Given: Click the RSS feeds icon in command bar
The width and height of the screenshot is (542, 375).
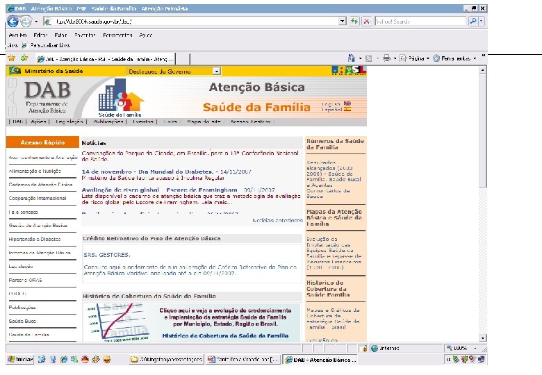Looking at the screenshot, I should 369,59.
